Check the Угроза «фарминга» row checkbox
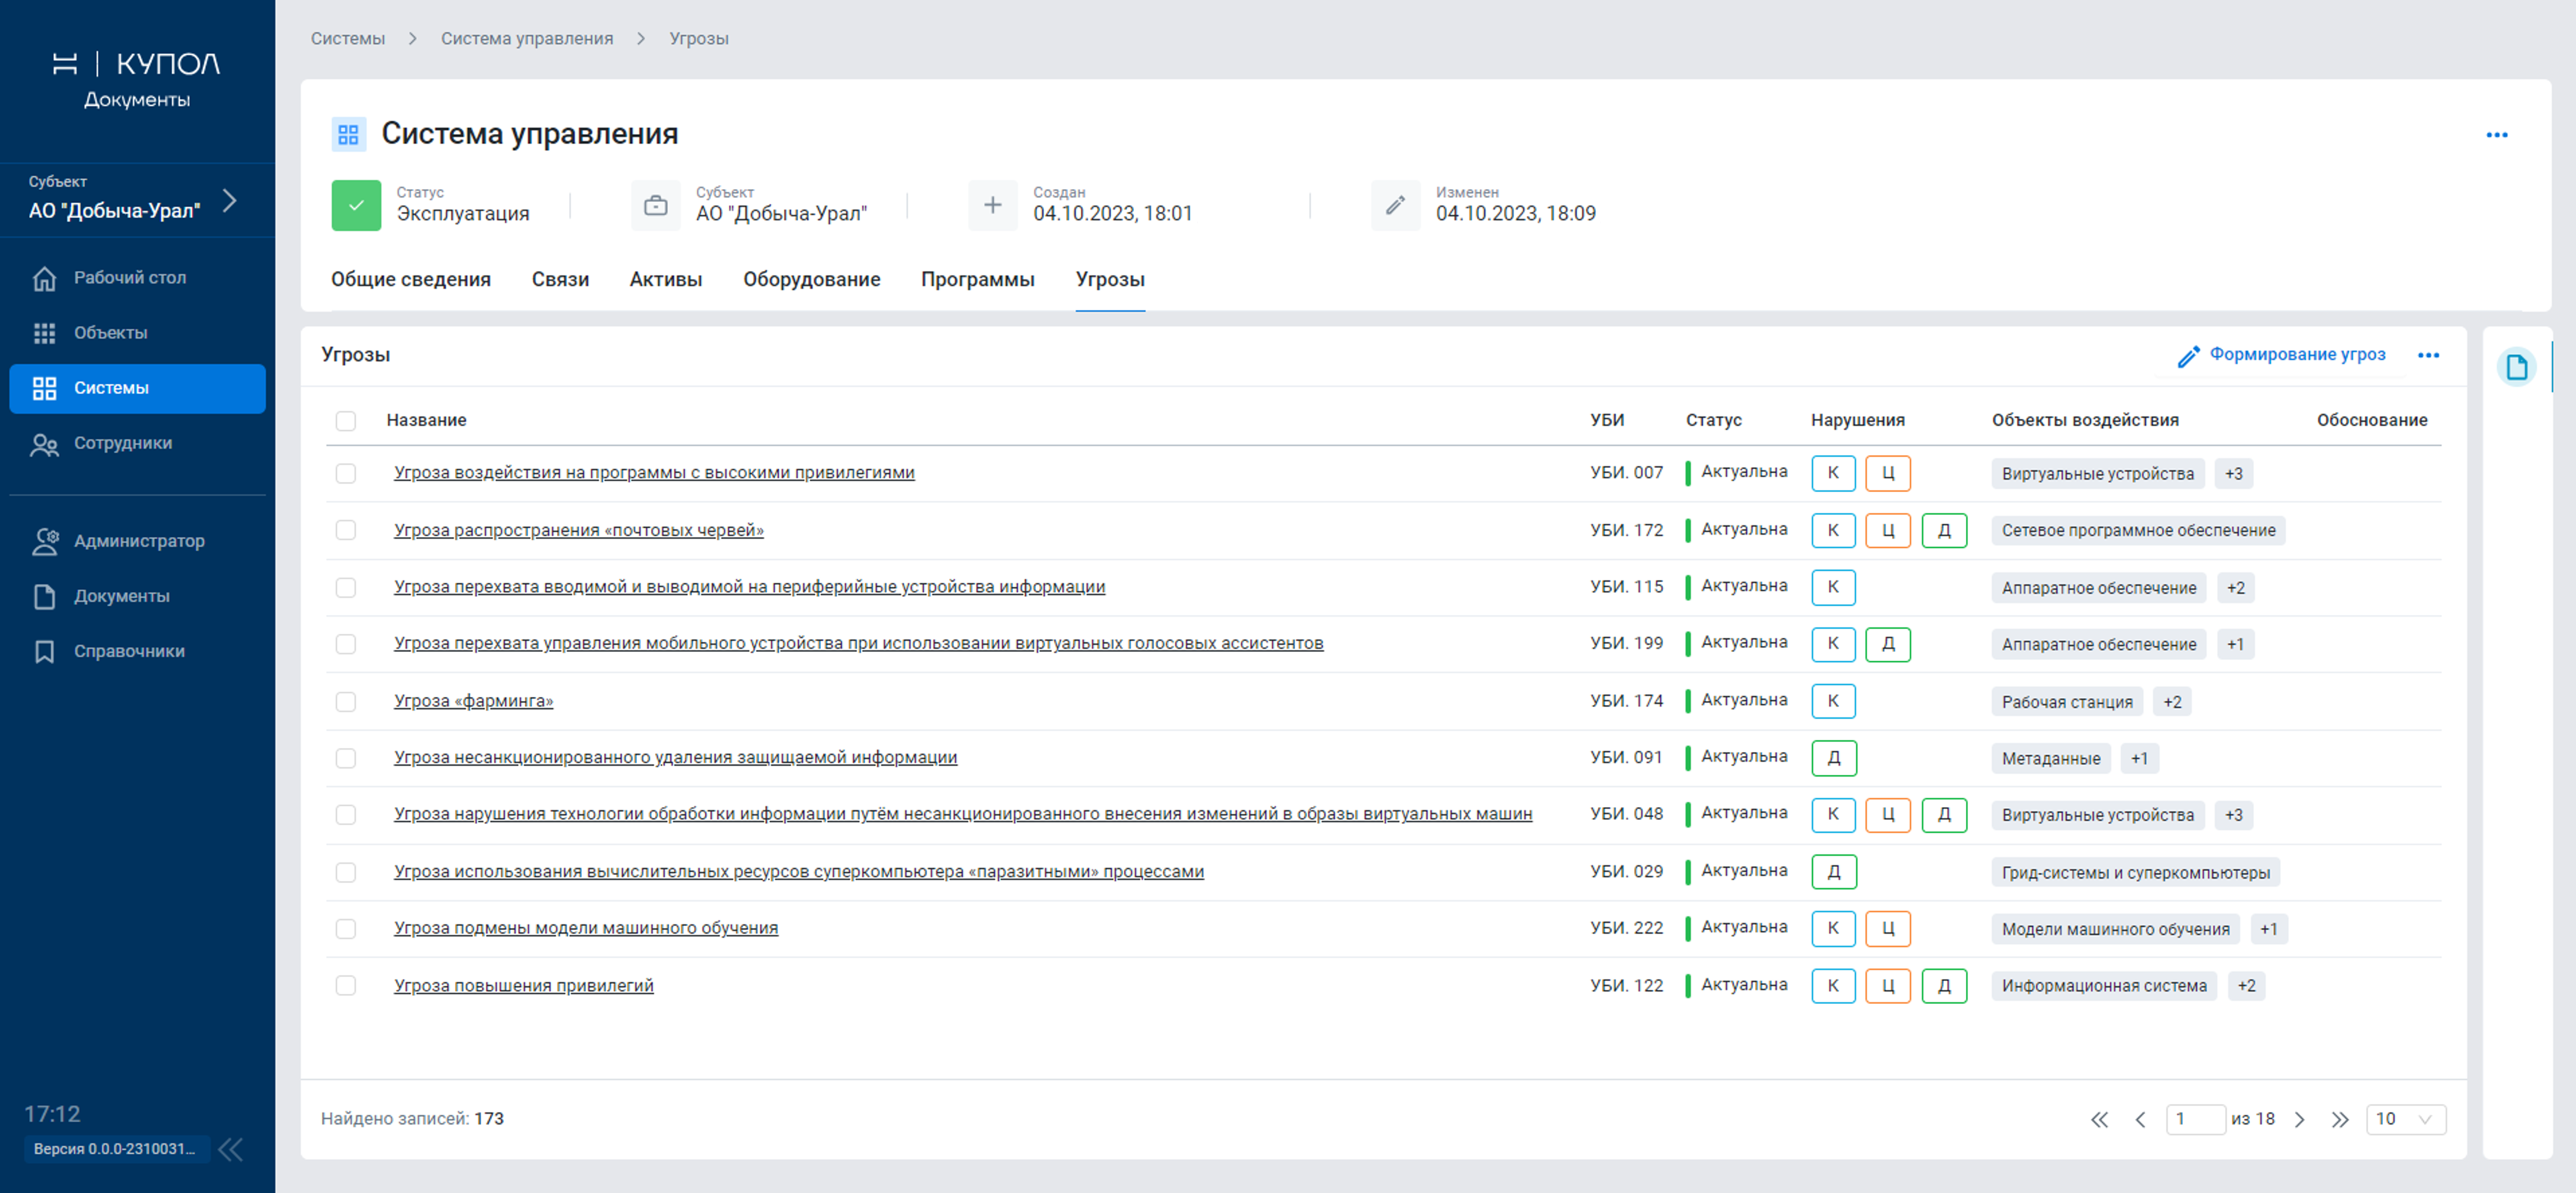Image resolution: width=2576 pixels, height=1193 pixels. click(x=346, y=701)
